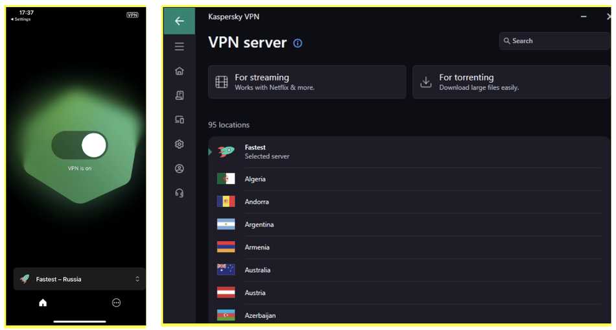
Task: Tap the mobile Home tab icon
Action: (43, 302)
